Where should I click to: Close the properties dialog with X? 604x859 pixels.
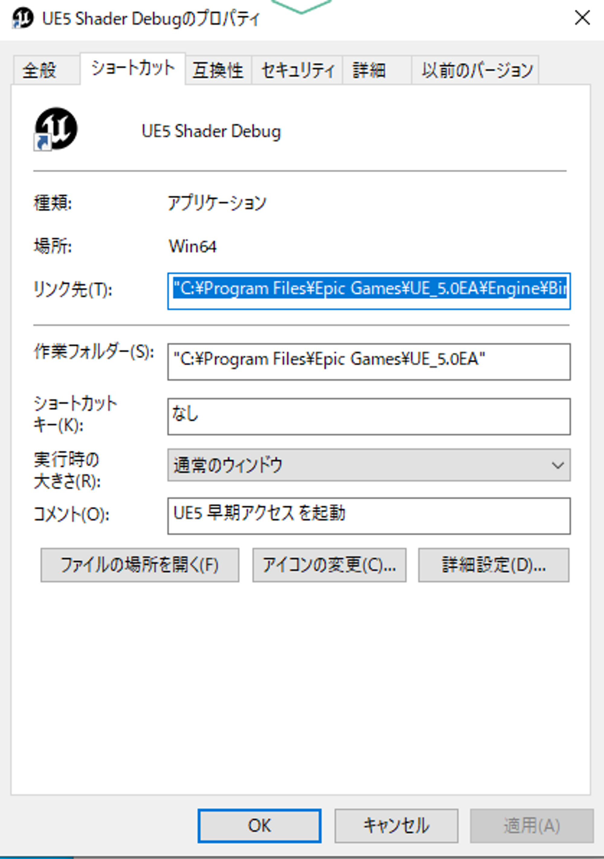click(582, 18)
